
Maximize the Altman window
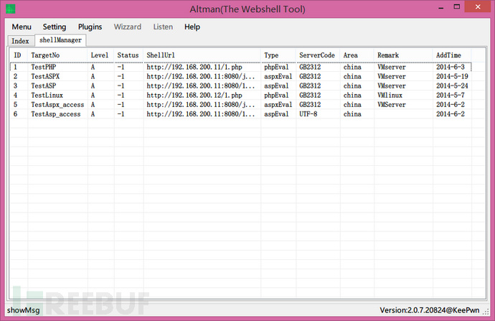tap(456, 7)
